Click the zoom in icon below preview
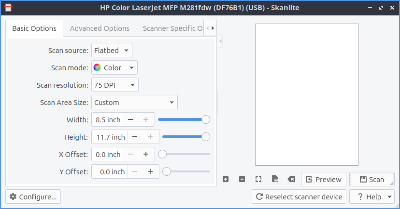The image size is (400, 209). (x=226, y=179)
